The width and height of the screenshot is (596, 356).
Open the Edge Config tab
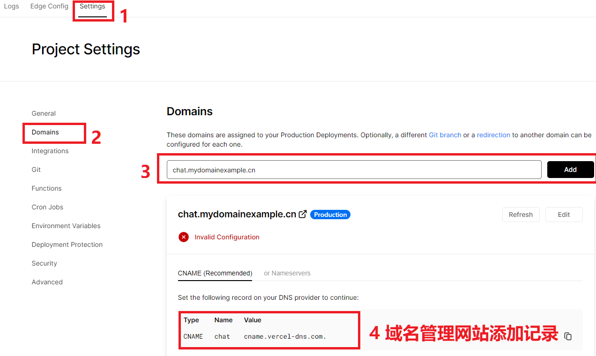[x=49, y=7]
